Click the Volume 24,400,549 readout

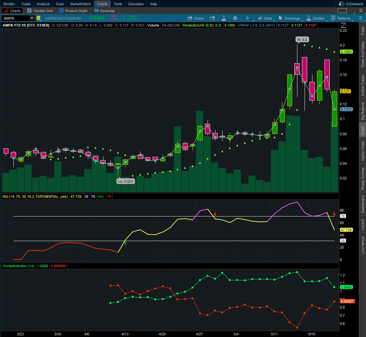163,25
